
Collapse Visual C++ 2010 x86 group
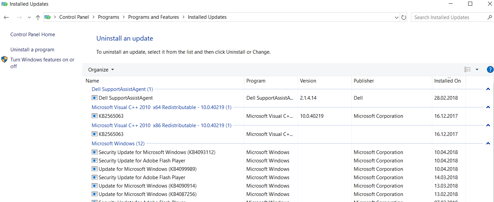tap(488, 125)
